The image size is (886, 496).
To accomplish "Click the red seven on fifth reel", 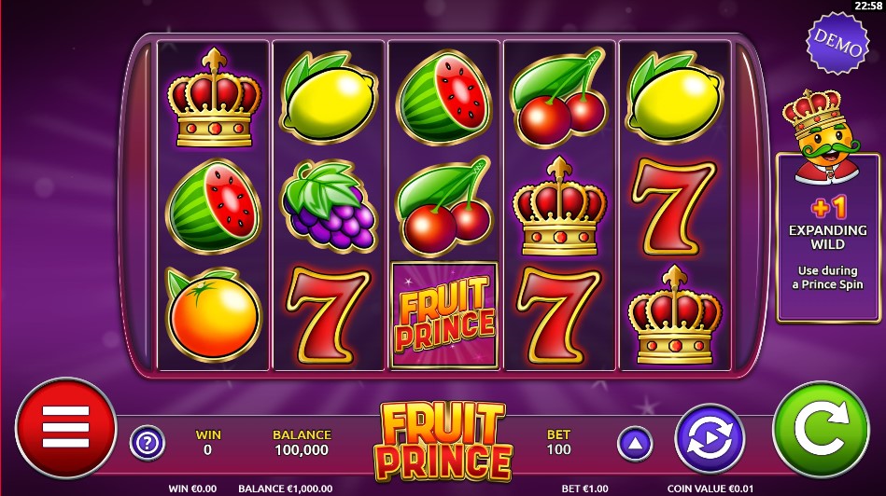I will (673, 207).
